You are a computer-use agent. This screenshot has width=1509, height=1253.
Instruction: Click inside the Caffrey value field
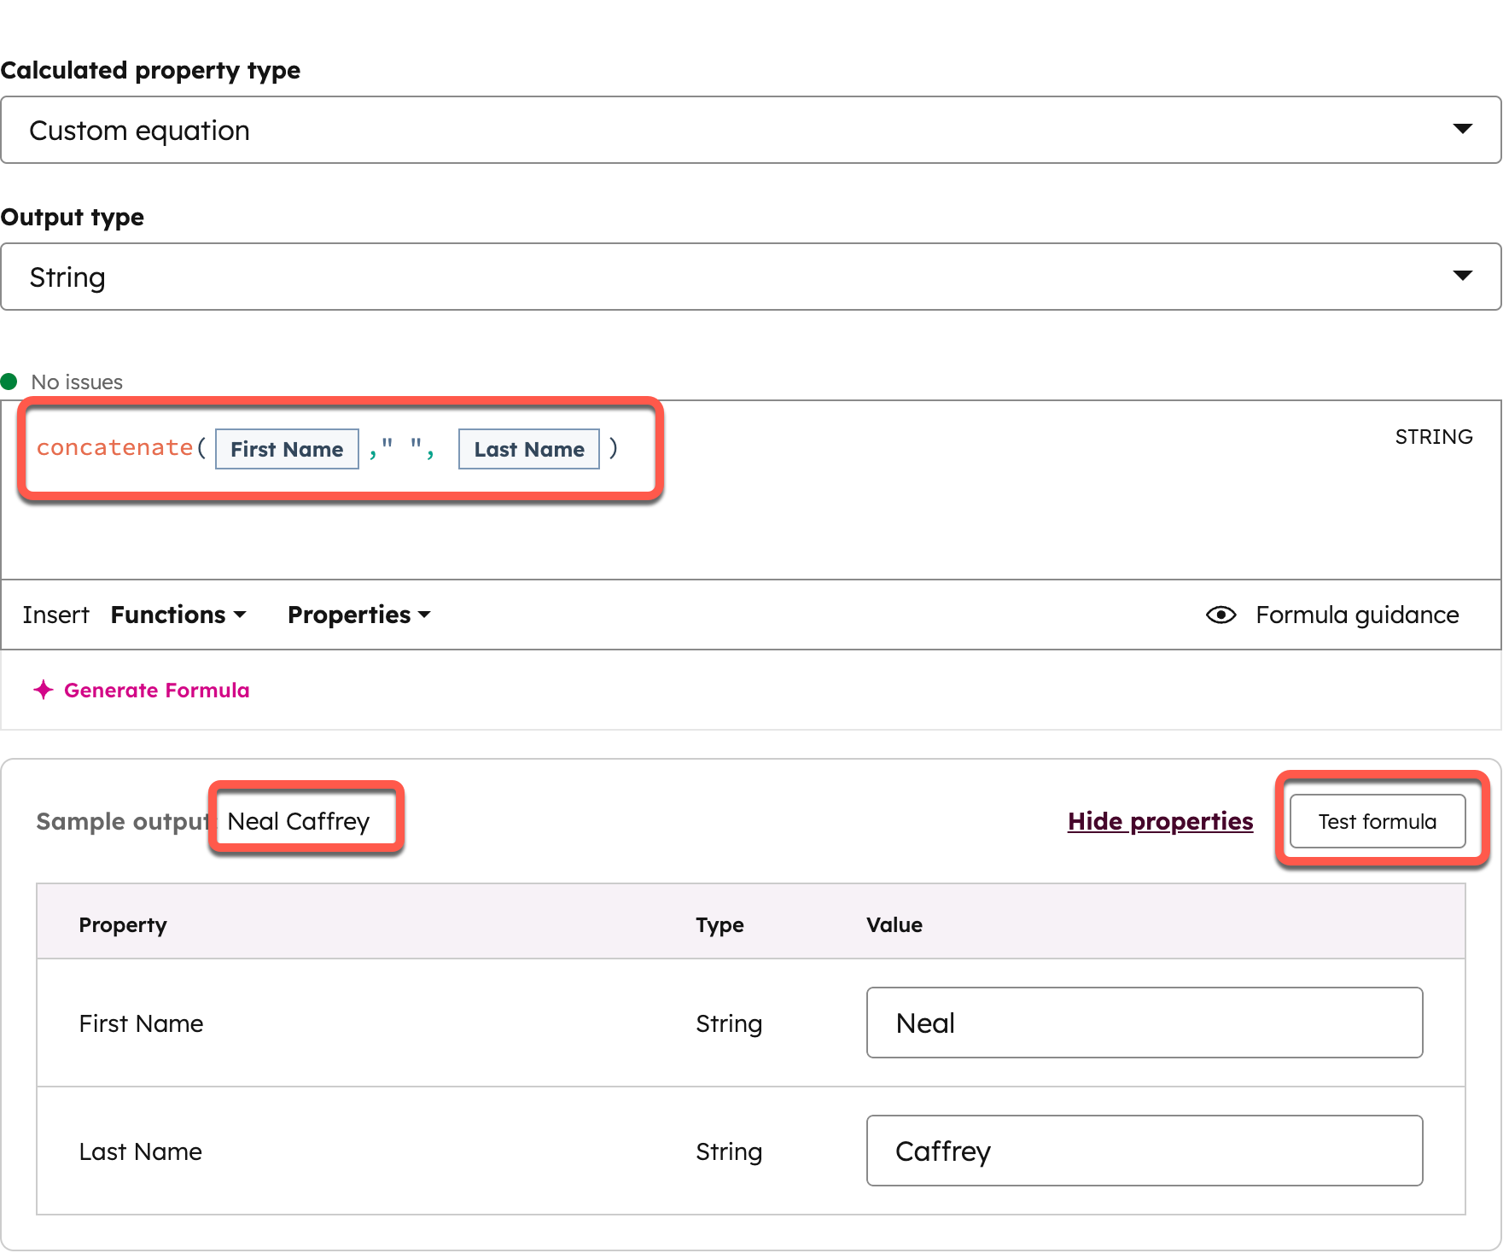(1144, 1151)
